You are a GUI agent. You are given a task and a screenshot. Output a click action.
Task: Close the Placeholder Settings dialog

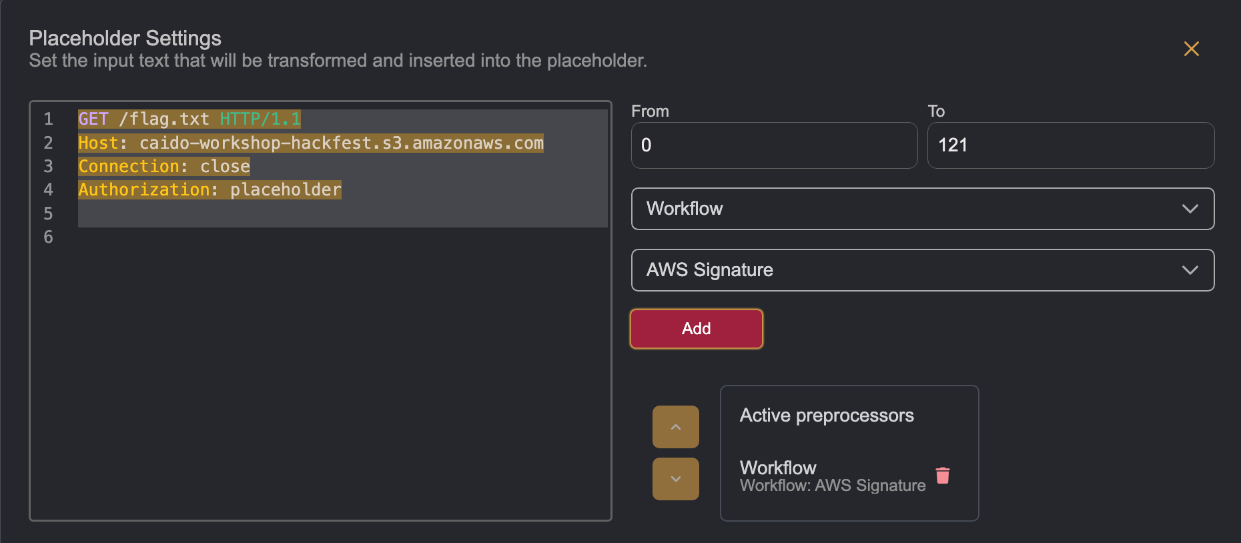(1191, 49)
